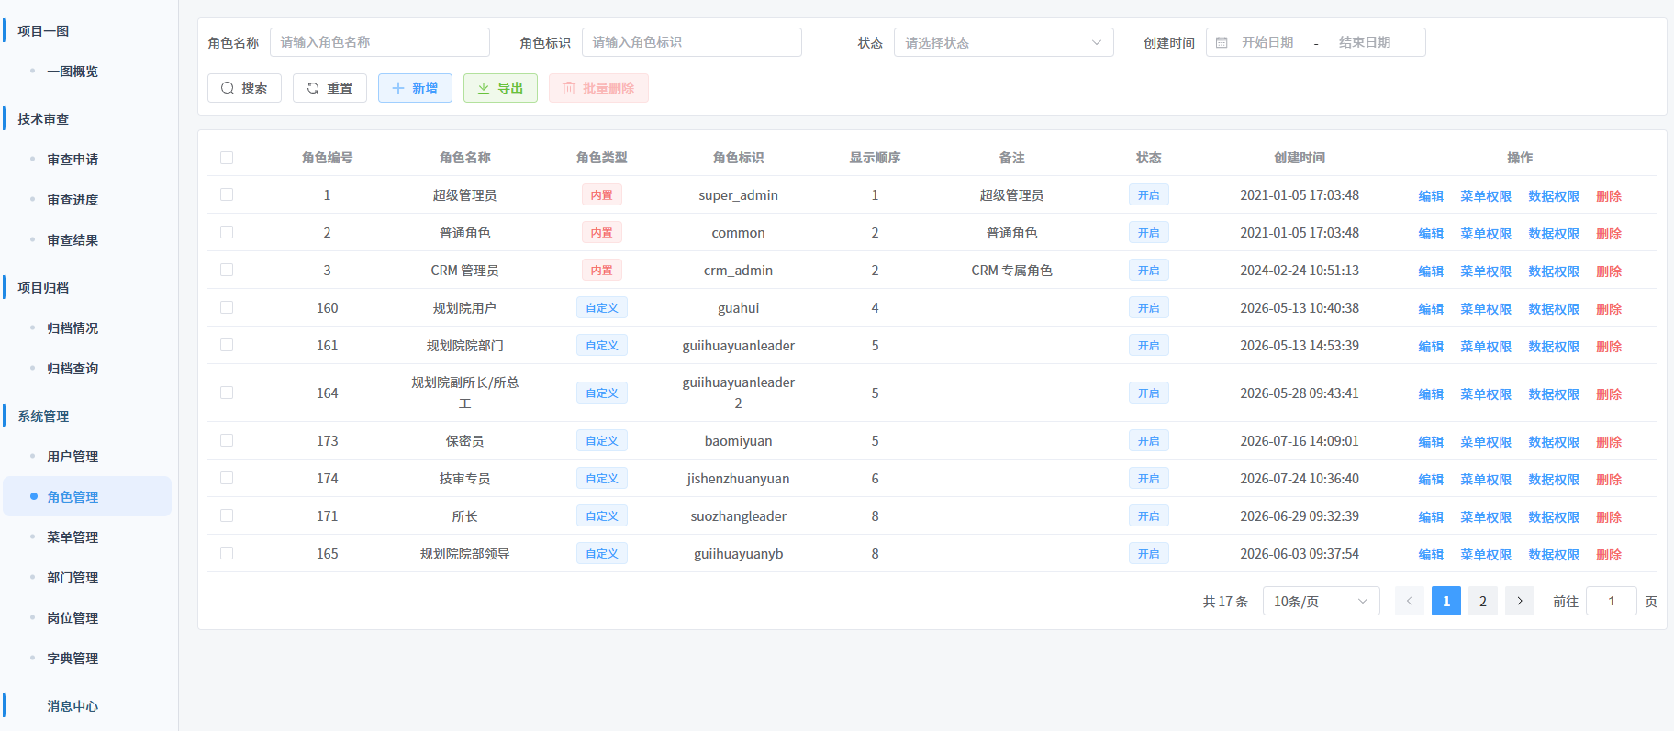Click 菜单权限 for role 164

[1486, 394]
